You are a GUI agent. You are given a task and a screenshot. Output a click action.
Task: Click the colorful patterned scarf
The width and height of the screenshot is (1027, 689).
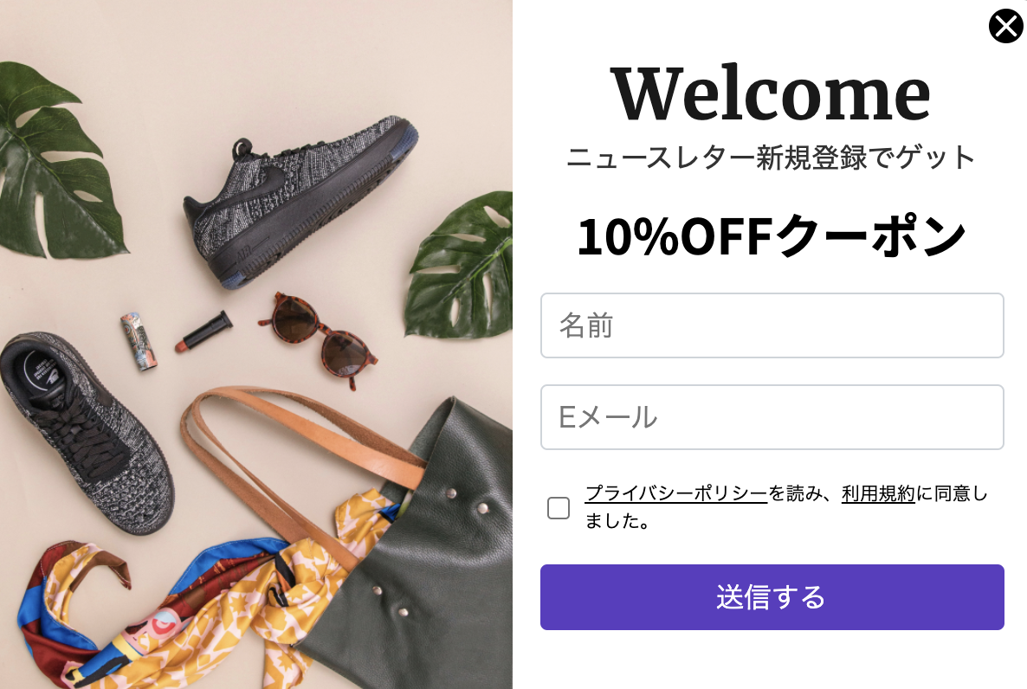184,602
